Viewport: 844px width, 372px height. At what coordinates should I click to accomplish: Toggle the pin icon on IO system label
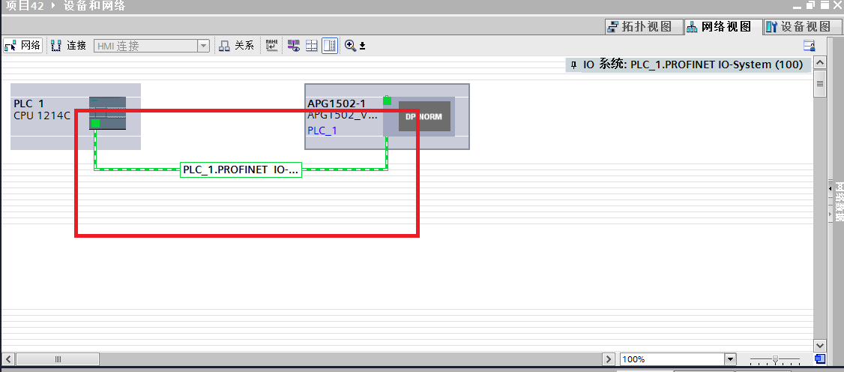pos(574,65)
